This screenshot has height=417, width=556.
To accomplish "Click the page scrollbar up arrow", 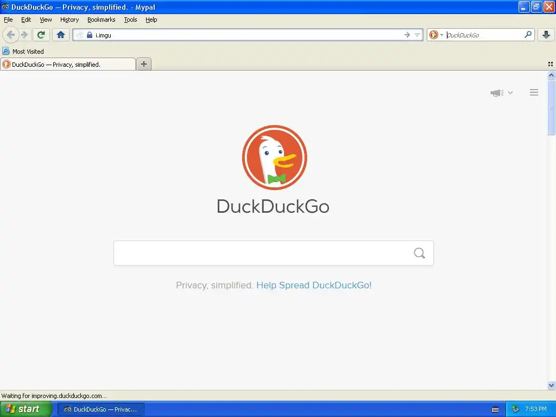I will click(551, 75).
